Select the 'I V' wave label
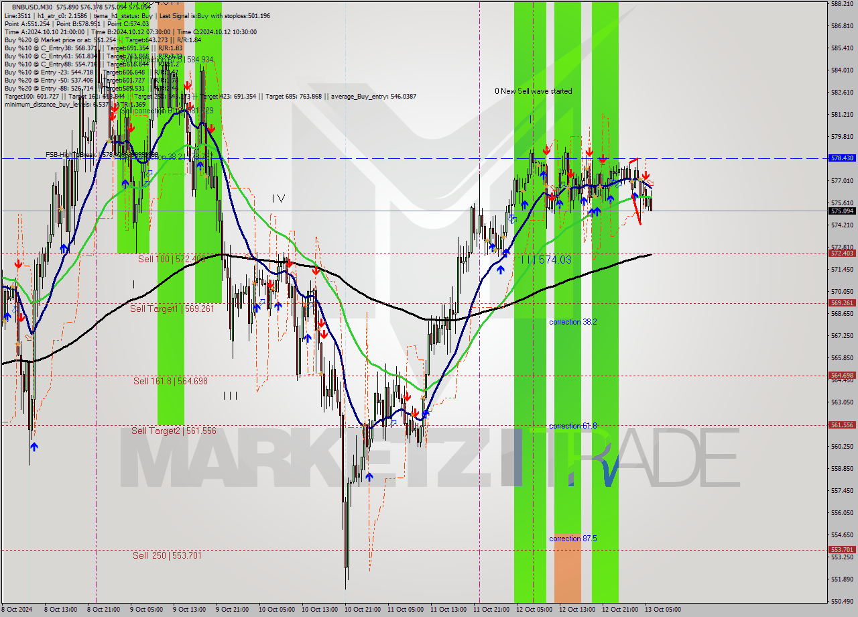The width and height of the screenshot is (858, 617). [278, 199]
